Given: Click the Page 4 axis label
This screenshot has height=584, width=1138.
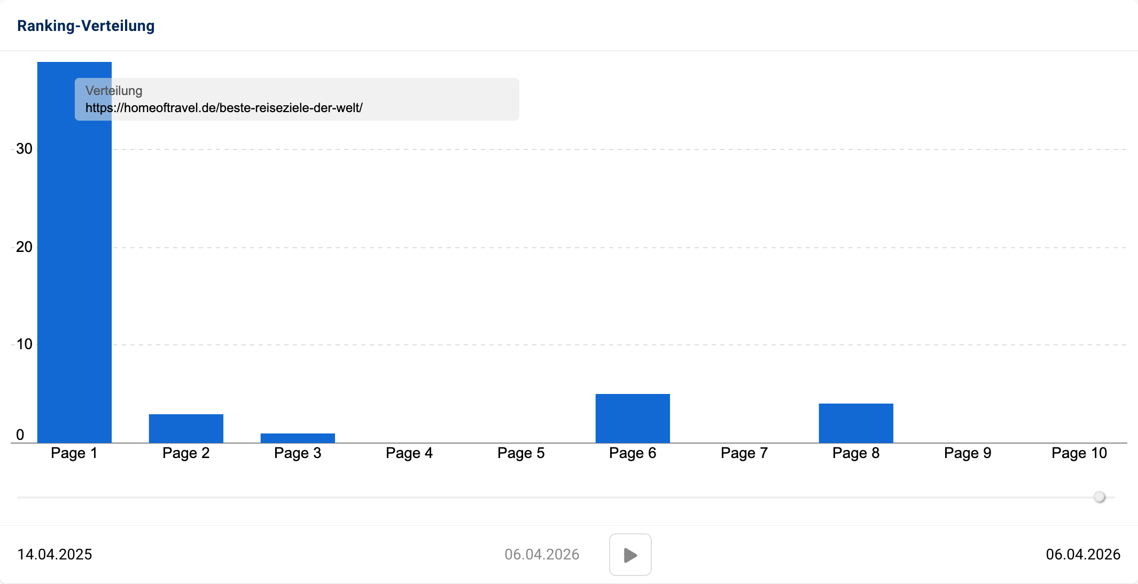Looking at the screenshot, I should pos(409,453).
